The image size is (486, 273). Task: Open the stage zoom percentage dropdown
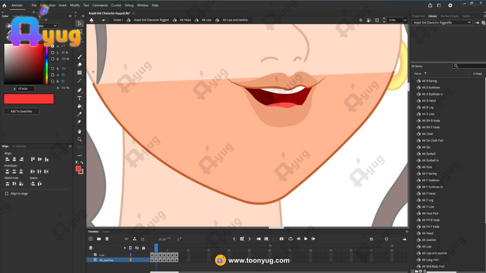(x=405, y=20)
